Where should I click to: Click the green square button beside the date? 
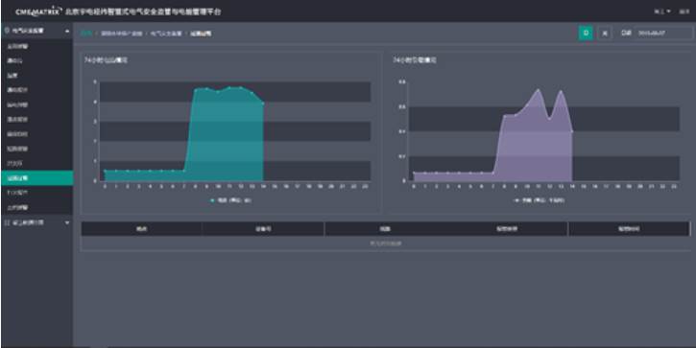[x=586, y=33]
